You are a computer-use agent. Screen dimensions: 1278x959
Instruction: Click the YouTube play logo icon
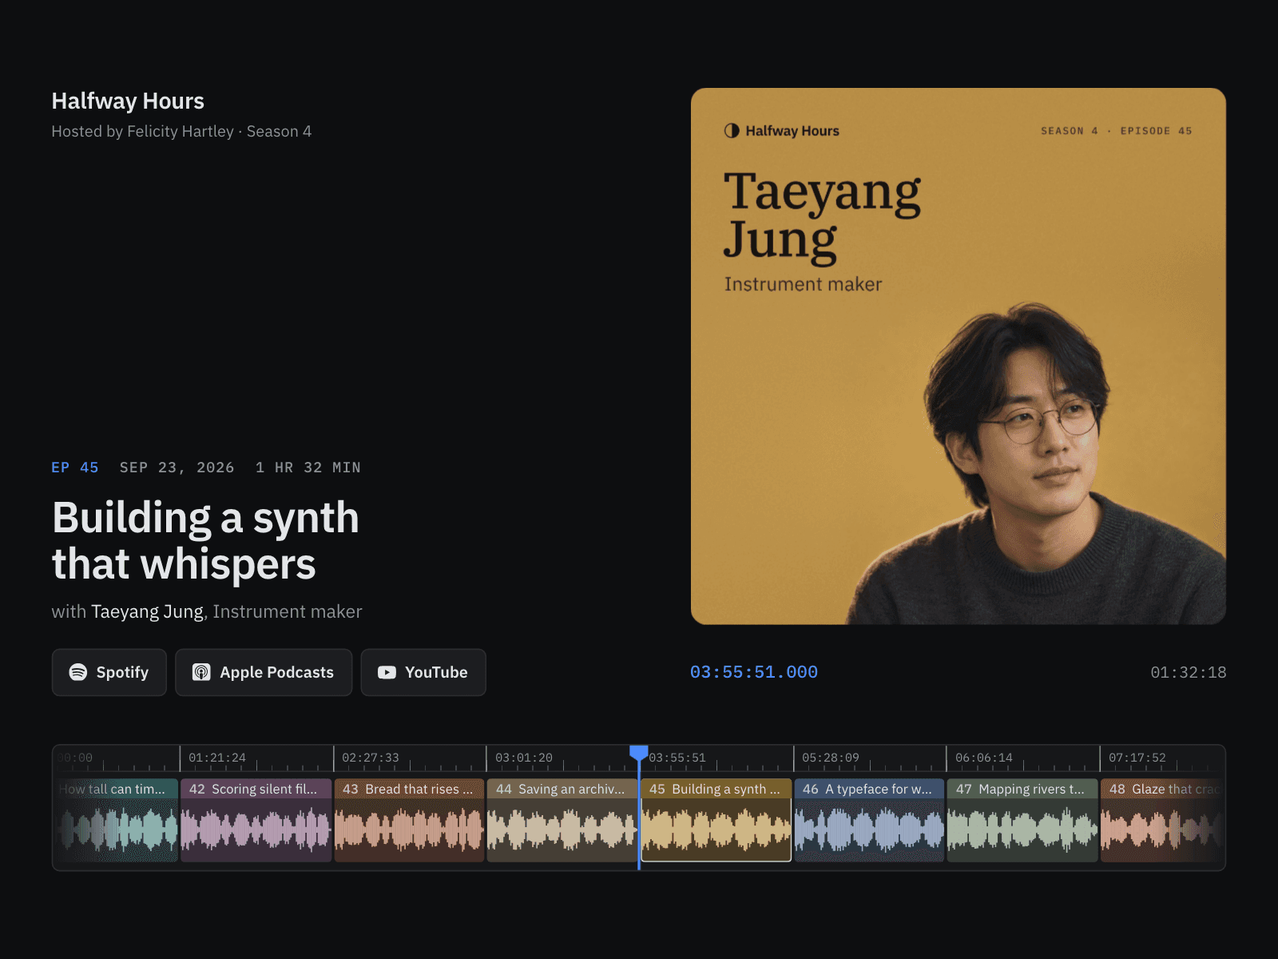pyautogui.click(x=387, y=672)
